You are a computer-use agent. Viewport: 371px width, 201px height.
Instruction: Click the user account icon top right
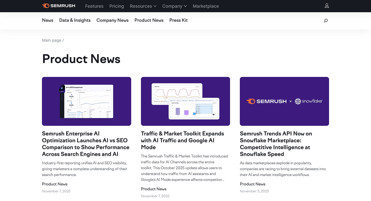point(327,5)
